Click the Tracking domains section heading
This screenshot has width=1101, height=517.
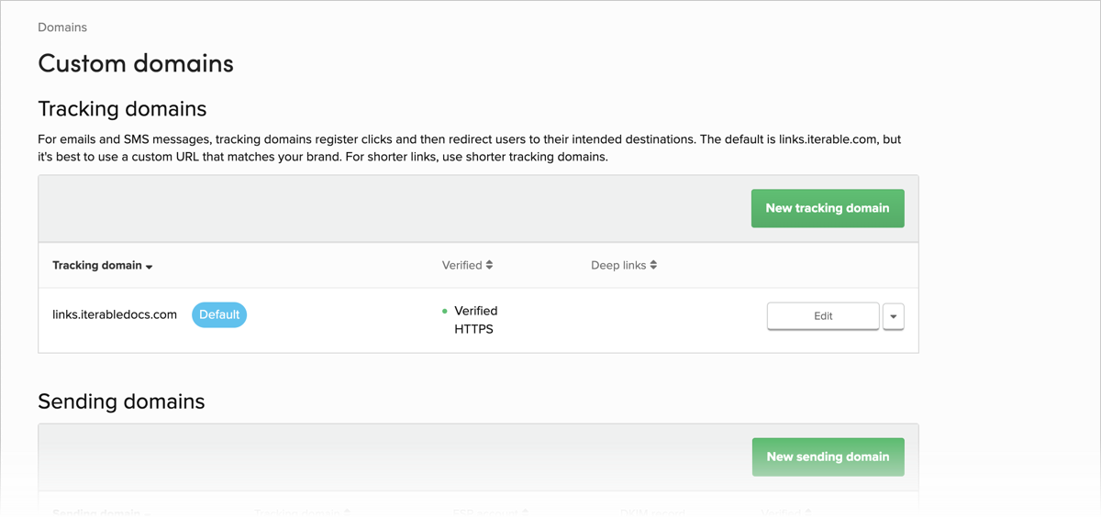pyautogui.click(x=122, y=109)
